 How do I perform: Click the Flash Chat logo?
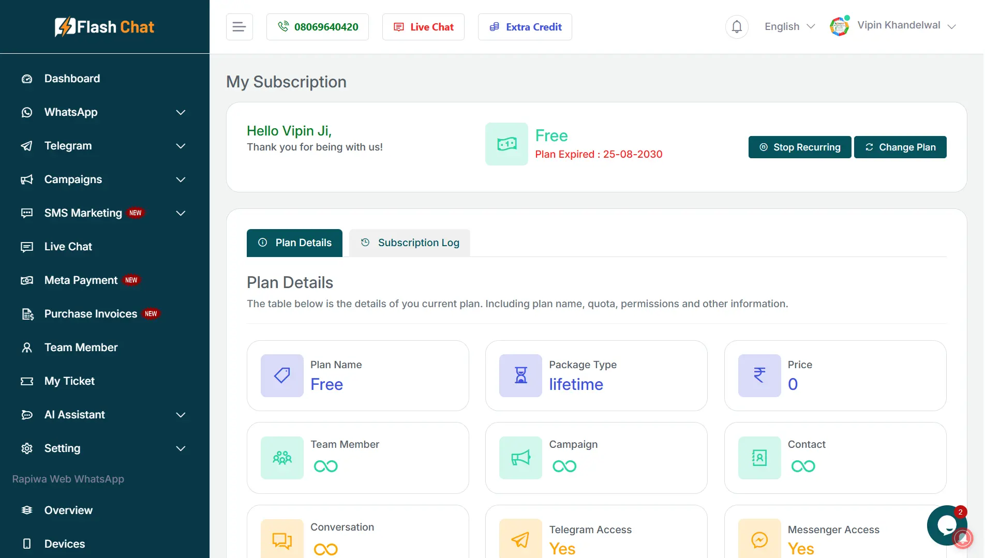pyautogui.click(x=105, y=27)
